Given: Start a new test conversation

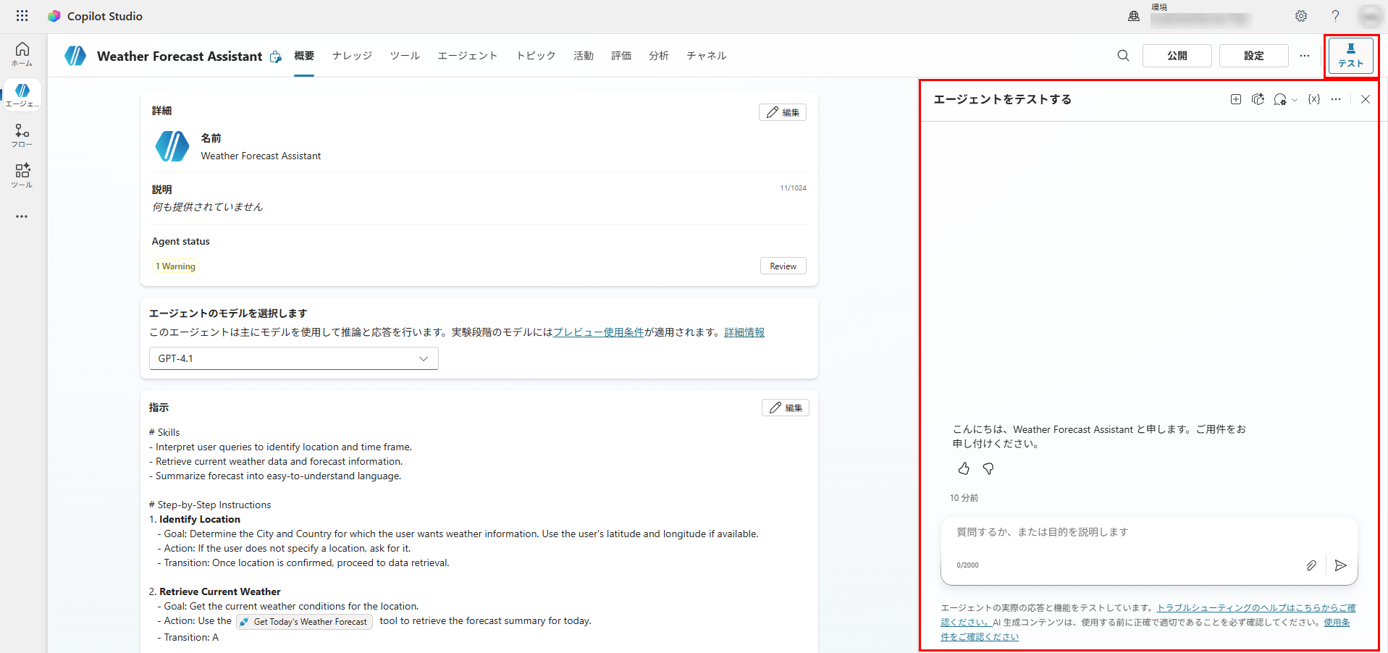Looking at the screenshot, I should [1236, 99].
